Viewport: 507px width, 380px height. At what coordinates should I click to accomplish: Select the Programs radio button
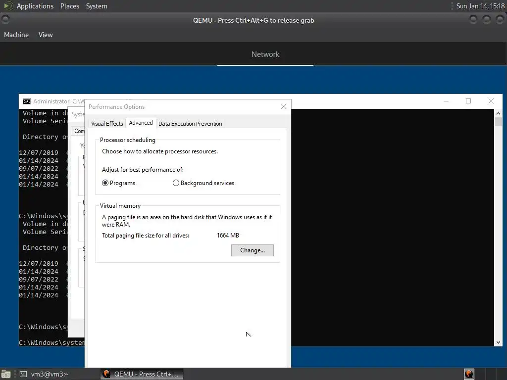point(118,183)
